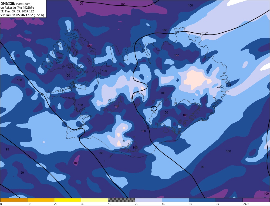Click the legend tick label '99.9'
Screen dimensions: 270x206
[x=245, y=204]
